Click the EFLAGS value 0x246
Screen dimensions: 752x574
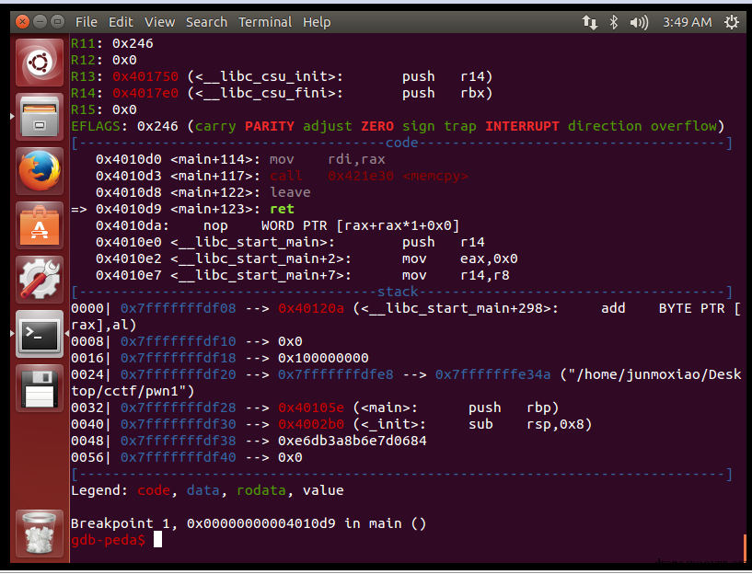[x=157, y=126]
